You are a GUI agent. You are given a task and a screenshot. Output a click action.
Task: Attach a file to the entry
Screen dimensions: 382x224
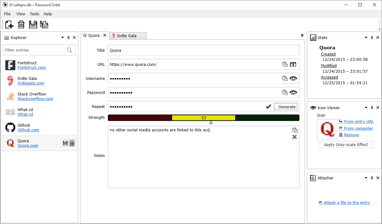coord(347,203)
